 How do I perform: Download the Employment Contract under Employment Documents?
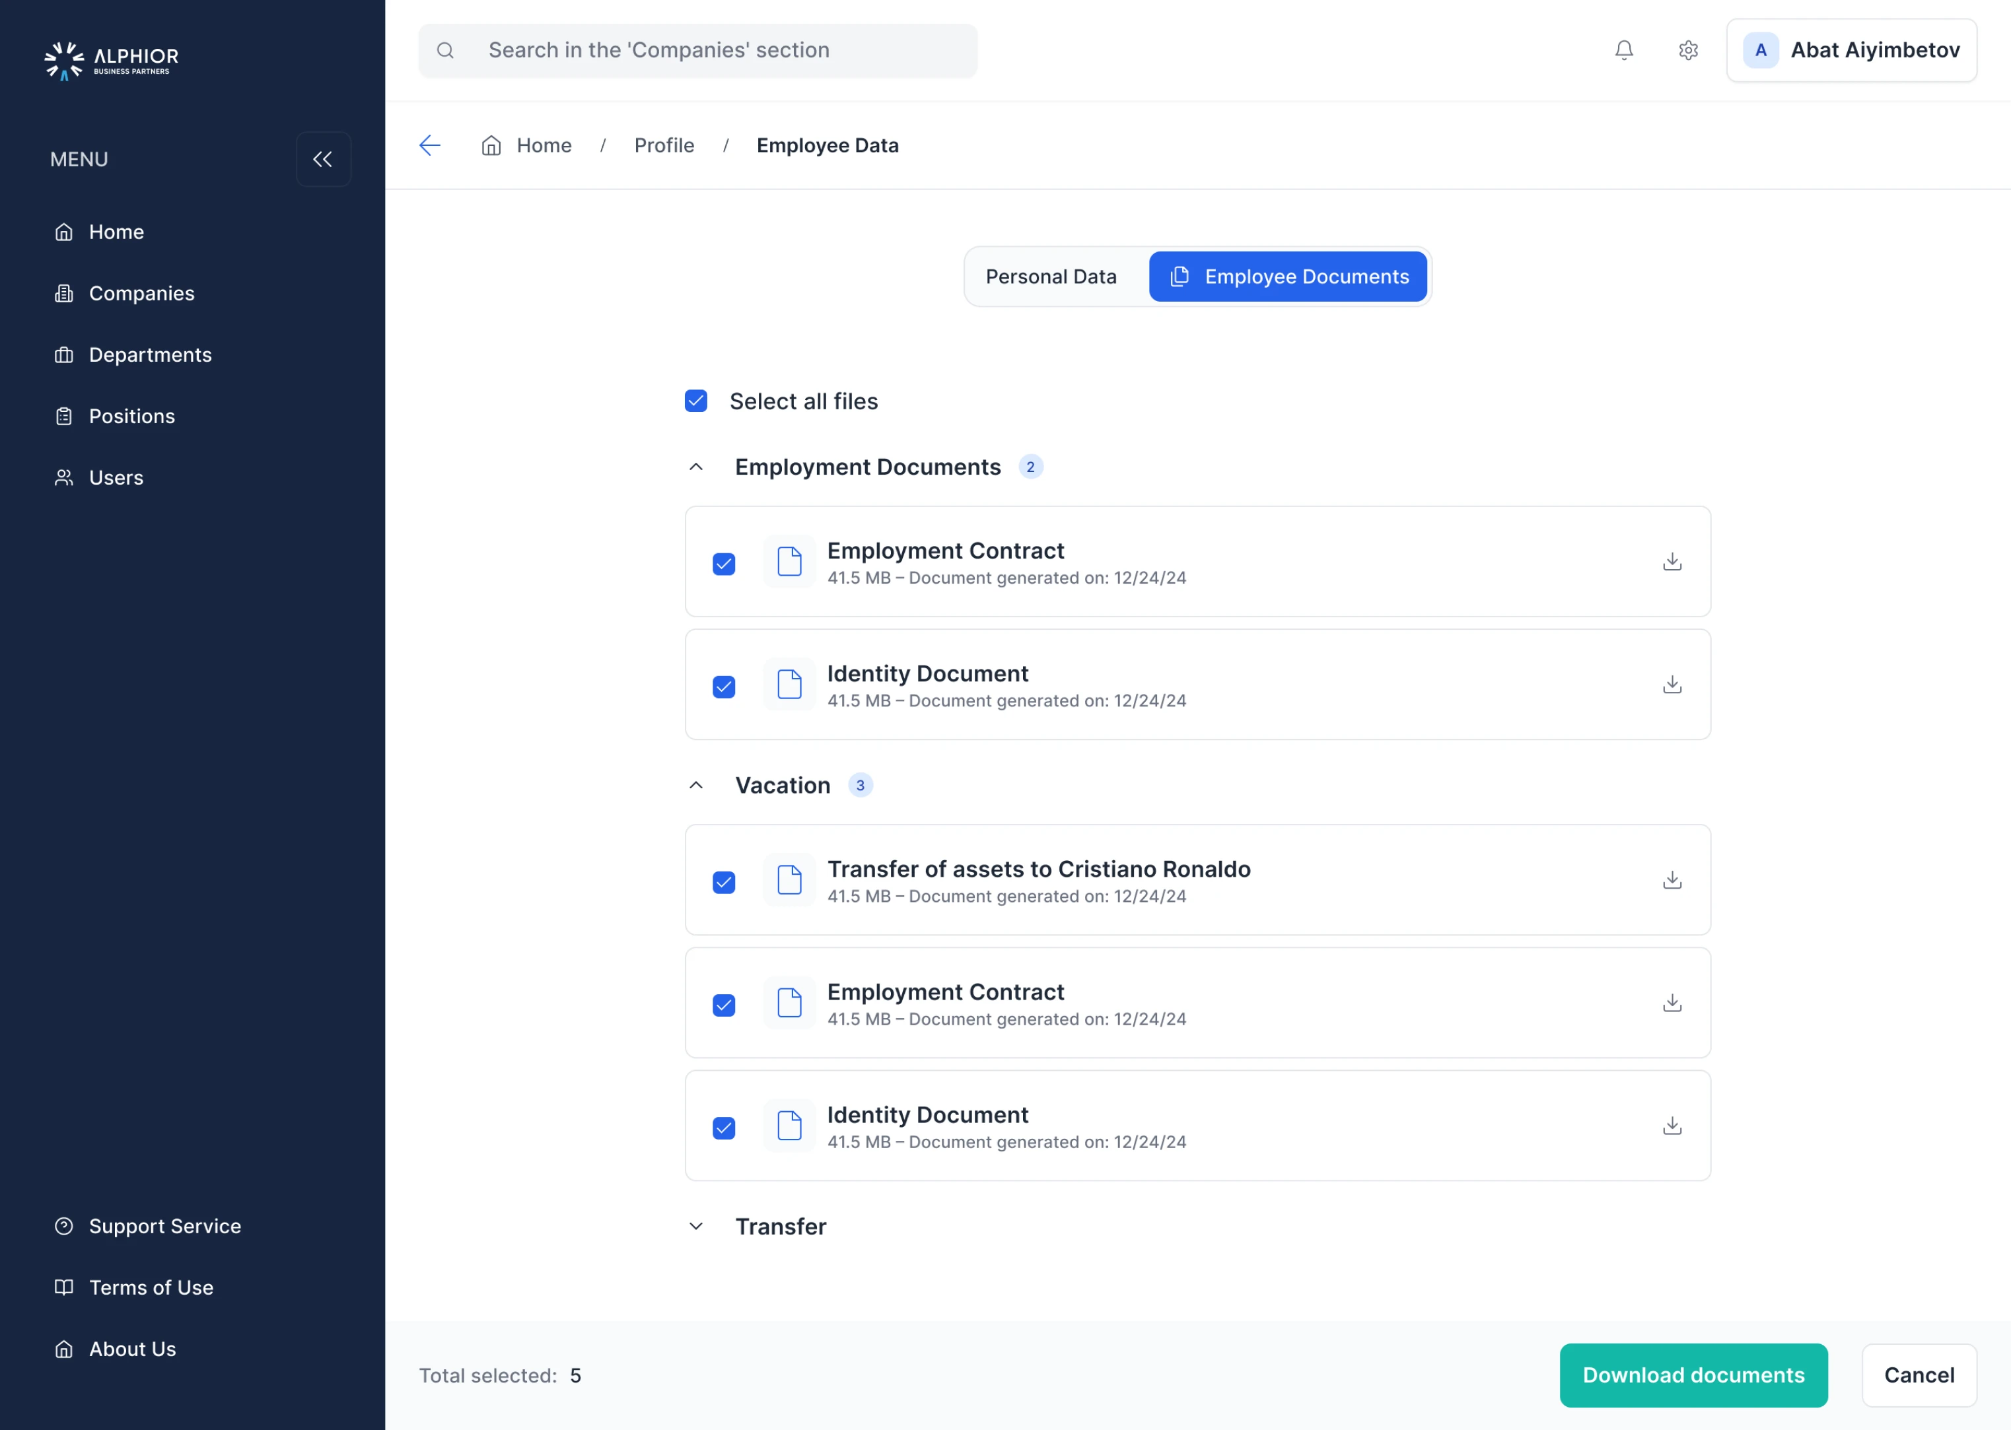click(1672, 562)
